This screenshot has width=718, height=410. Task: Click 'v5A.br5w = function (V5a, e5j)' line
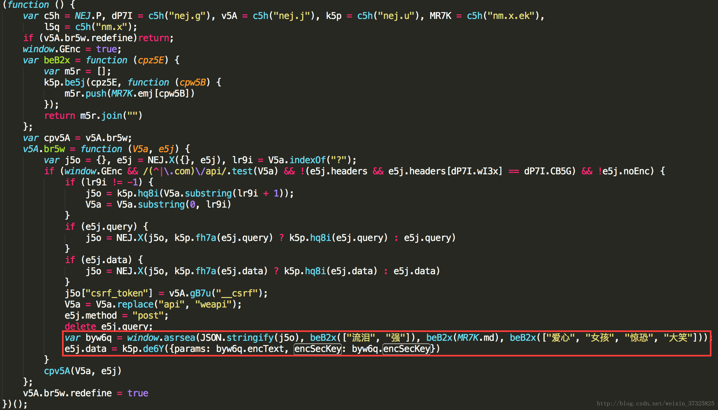pyautogui.click(x=106, y=149)
